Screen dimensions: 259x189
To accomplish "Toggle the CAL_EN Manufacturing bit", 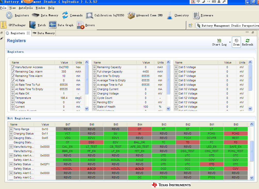I will pyautogui.click(x=67, y=147).
